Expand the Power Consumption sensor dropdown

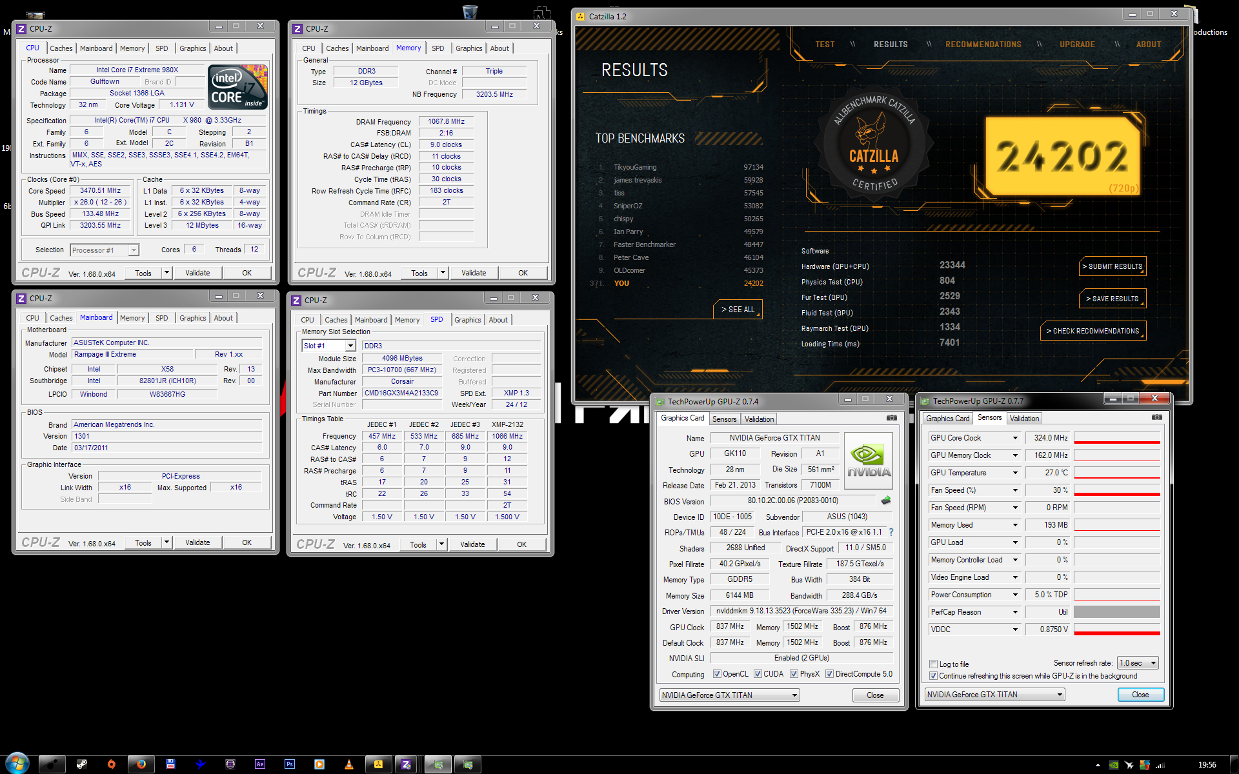[1015, 595]
